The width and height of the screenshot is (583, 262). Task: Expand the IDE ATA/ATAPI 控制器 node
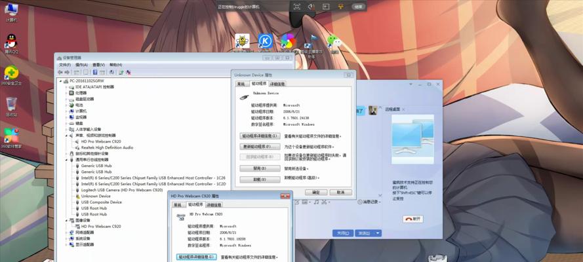[x=66, y=87]
